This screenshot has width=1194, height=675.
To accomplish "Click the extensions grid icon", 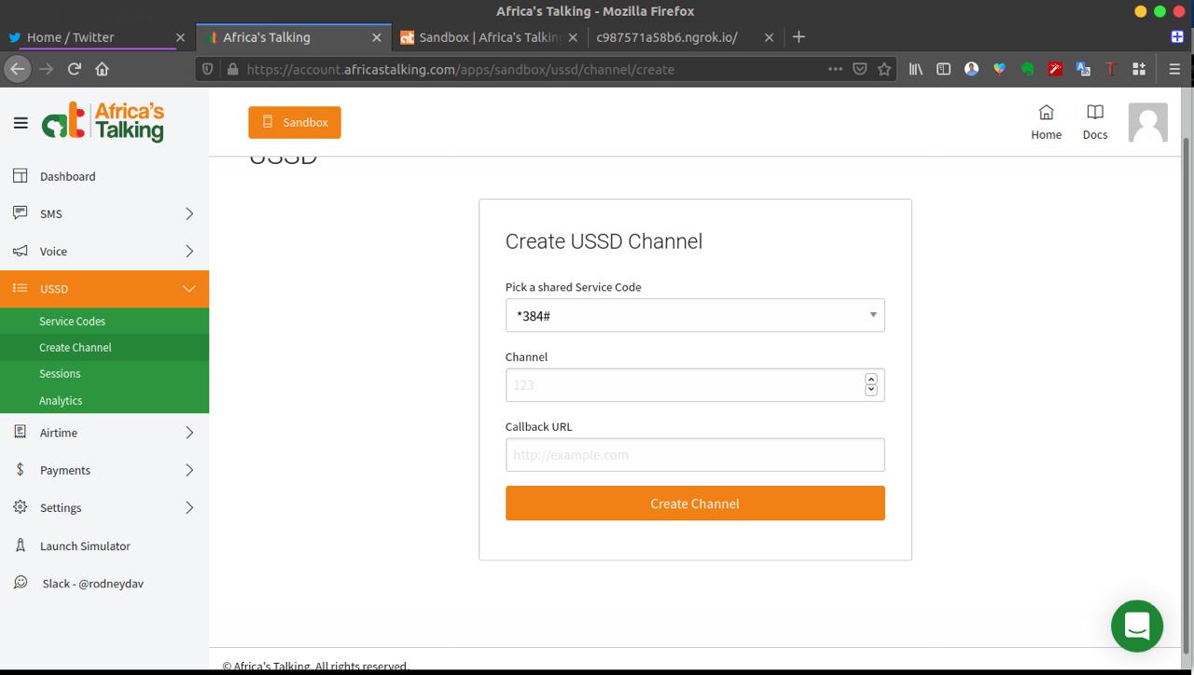I will tap(1139, 69).
